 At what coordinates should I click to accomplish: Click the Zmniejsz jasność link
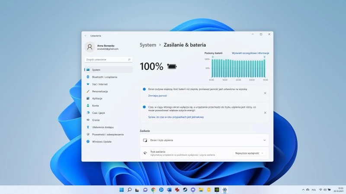pyautogui.click(x=157, y=96)
